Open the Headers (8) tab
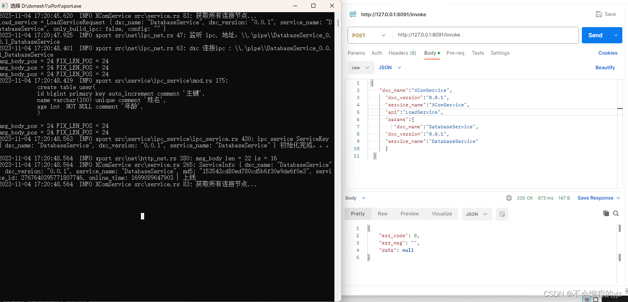 point(402,53)
